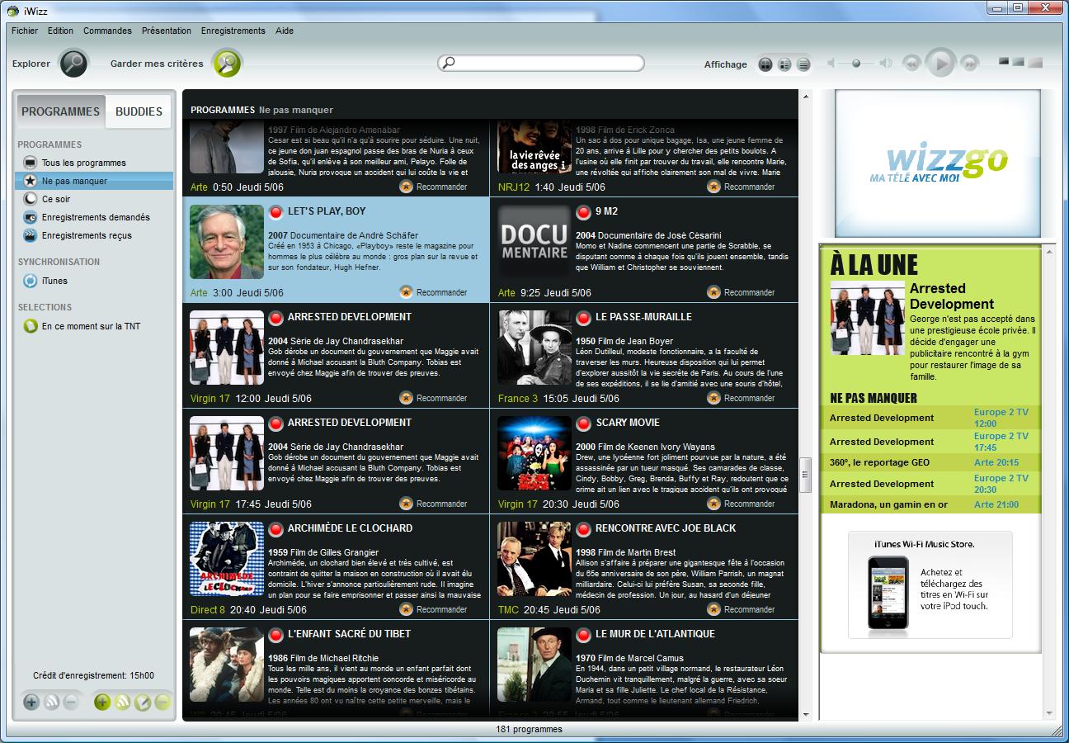The height and width of the screenshot is (743, 1069).
Task: Toggle the record button for Le Passe-Muraille
Action: coord(584,318)
